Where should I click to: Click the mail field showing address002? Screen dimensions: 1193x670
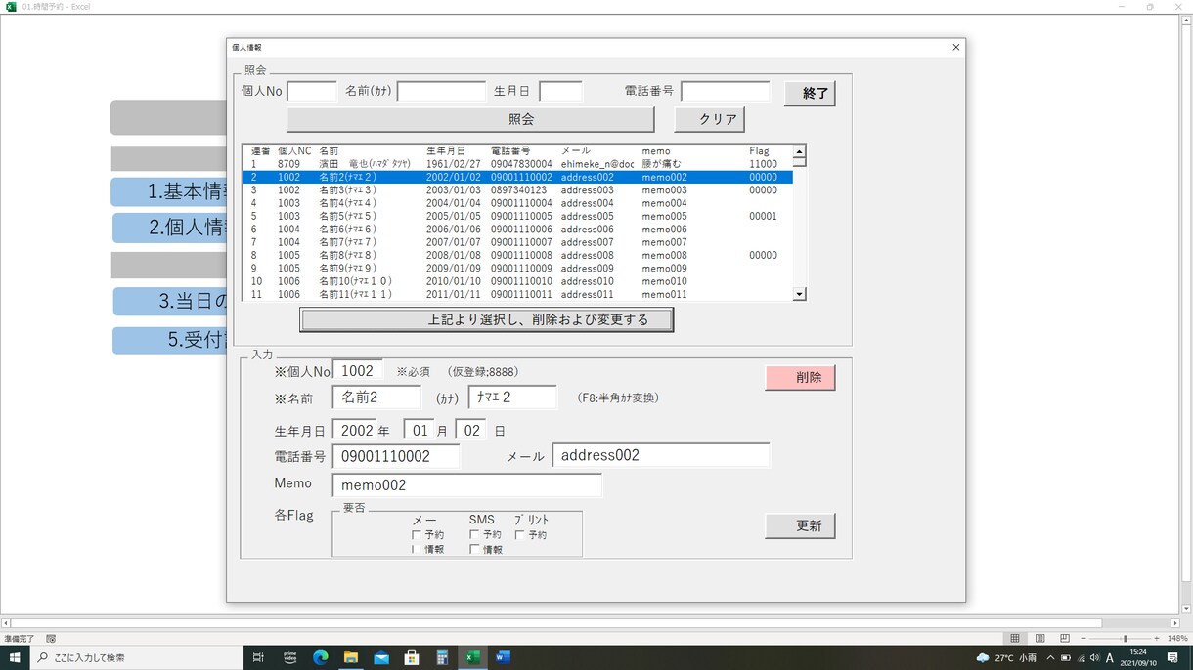click(x=661, y=455)
